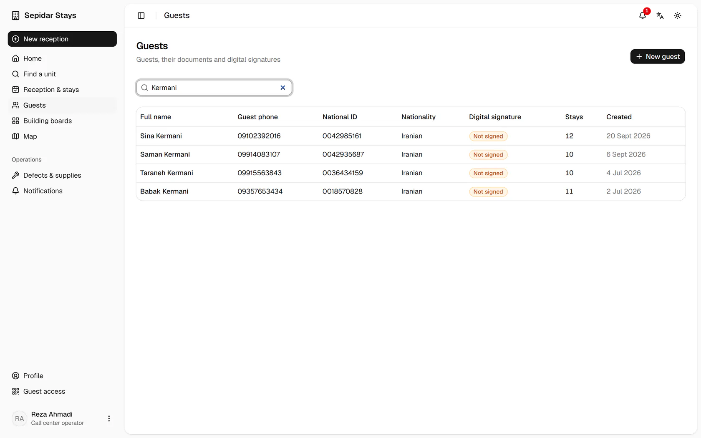This screenshot has width=701, height=438.
Task: Open the notifications bell icon
Action: (643, 15)
